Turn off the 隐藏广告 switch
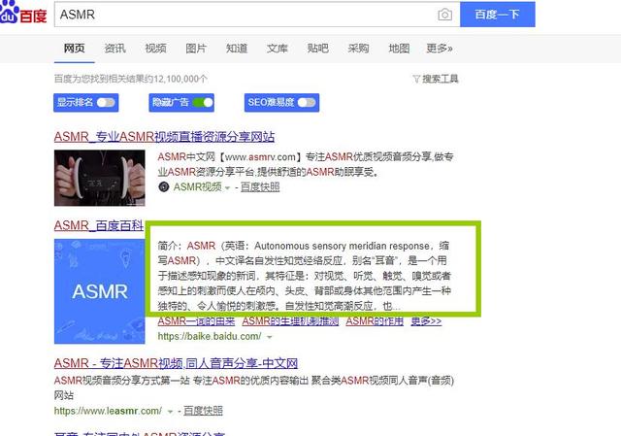The height and width of the screenshot is (436, 621). pos(203,103)
